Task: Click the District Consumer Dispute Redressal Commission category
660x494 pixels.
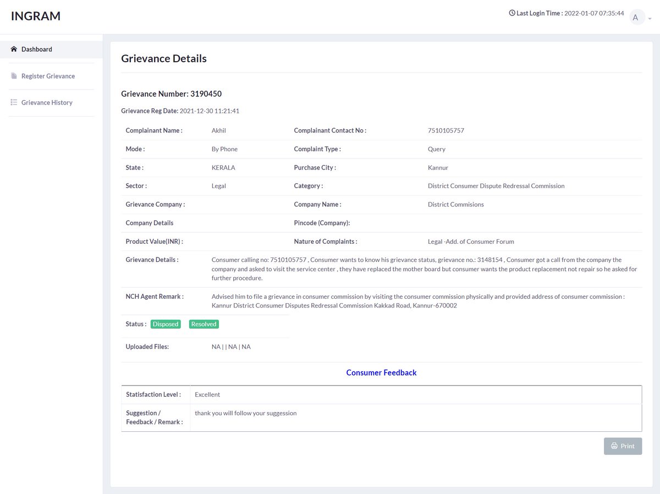Action: point(496,186)
